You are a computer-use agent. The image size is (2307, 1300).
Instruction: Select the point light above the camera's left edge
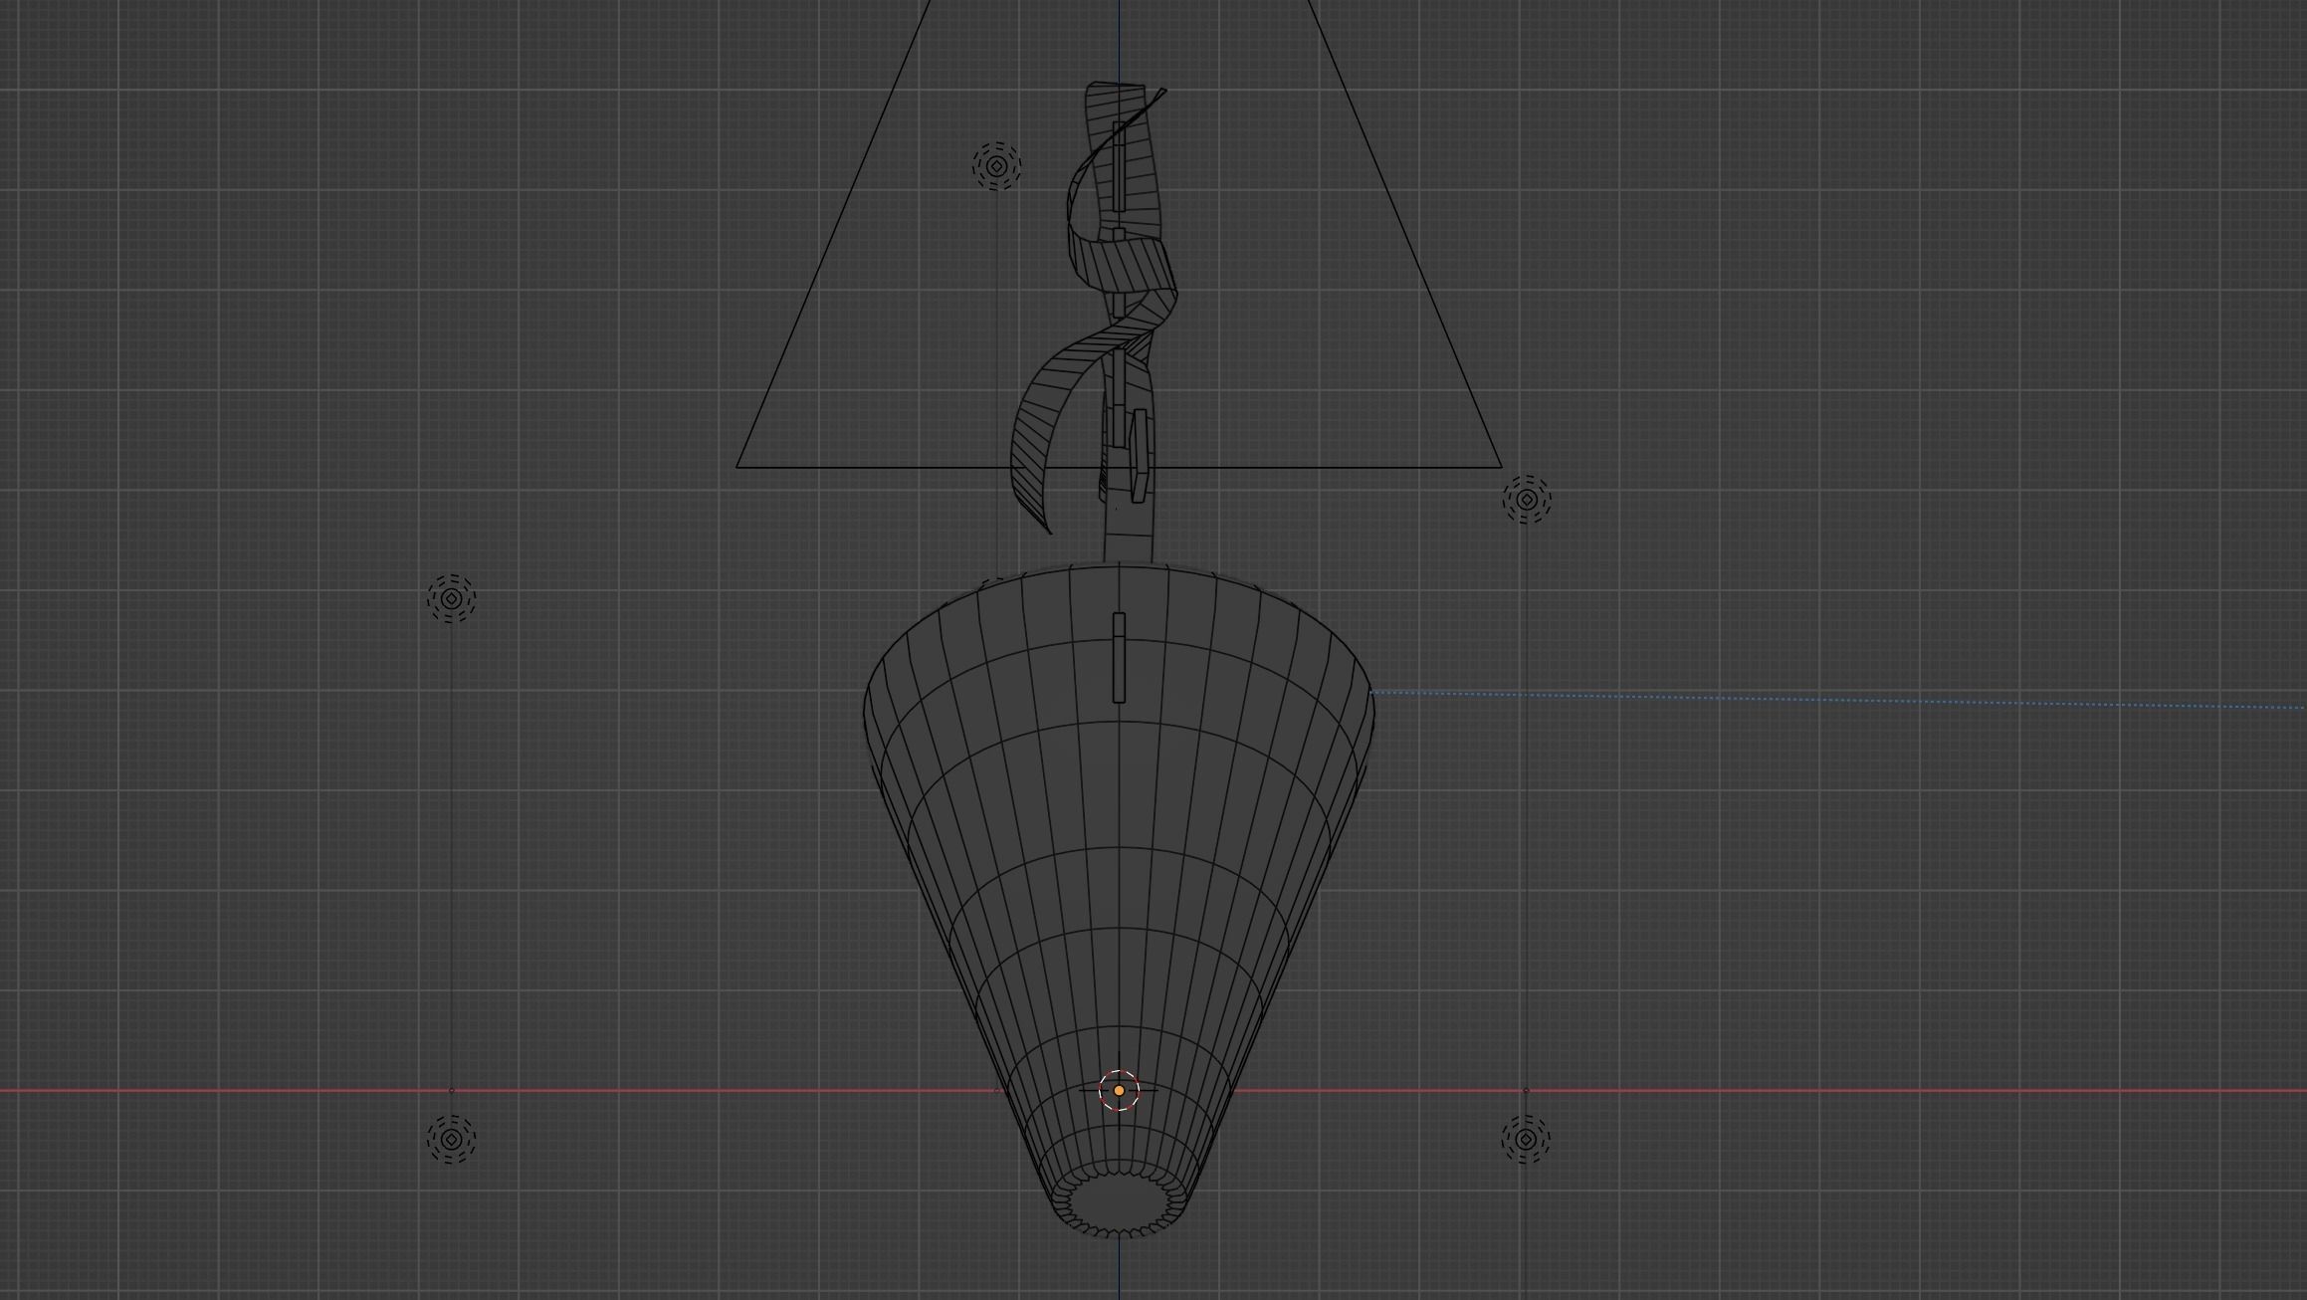pyautogui.click(x=996, y=166)
